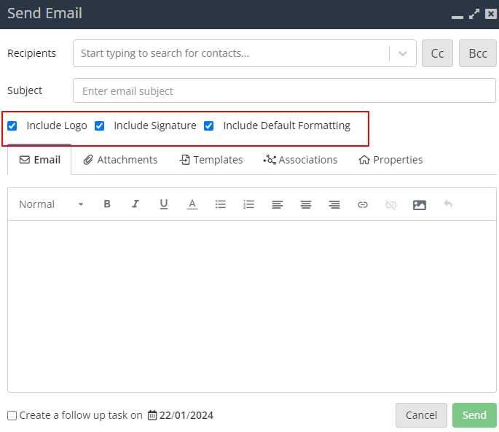Viewport: 499px width, 432px height.
Task: Open the Templates tab
Action: pos(211,159)
